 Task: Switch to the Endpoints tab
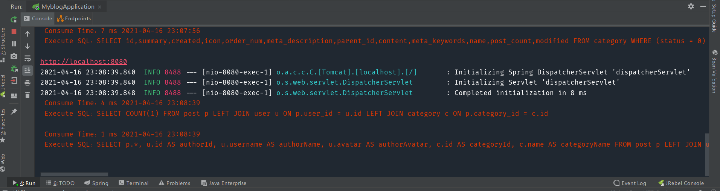point(74,18)
